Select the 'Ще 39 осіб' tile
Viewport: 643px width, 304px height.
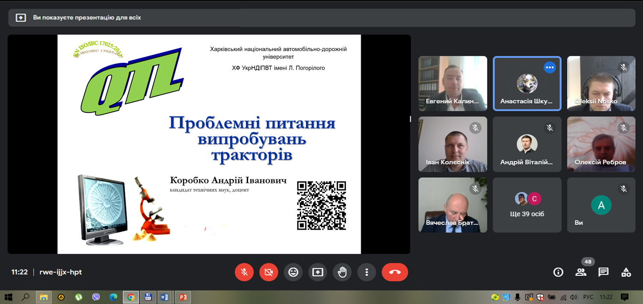point(527,205)
